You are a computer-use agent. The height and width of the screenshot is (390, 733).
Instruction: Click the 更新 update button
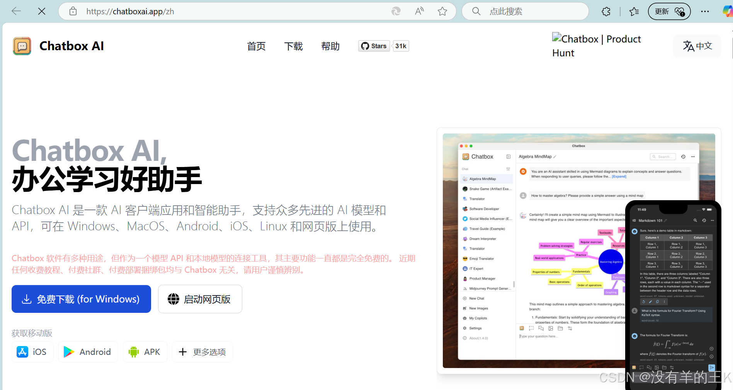(x=669, y=11)
